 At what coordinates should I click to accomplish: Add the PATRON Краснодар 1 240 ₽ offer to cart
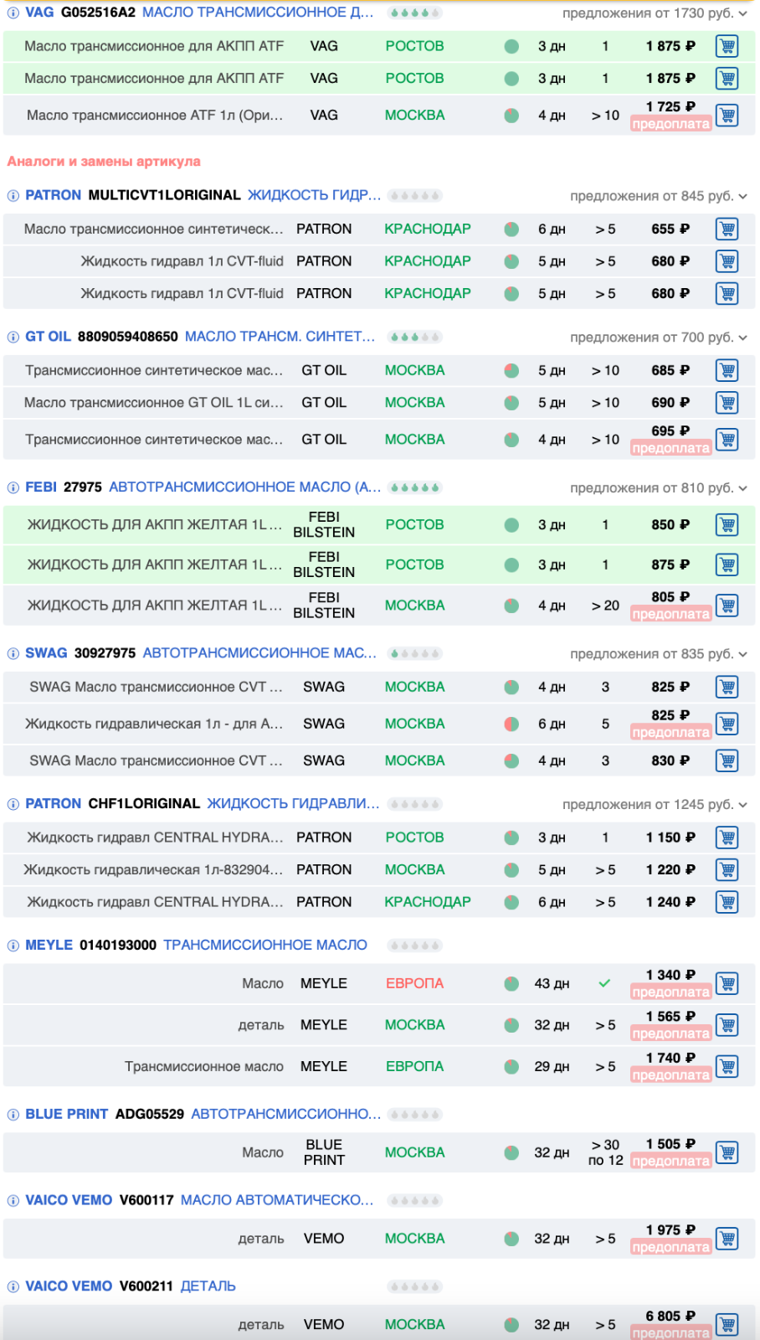coord(727,902)
